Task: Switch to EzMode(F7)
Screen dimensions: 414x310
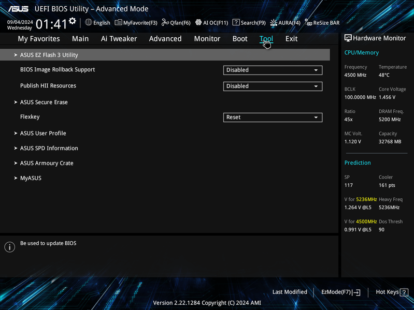Action: pyautogui.click(x=340, y=292)
